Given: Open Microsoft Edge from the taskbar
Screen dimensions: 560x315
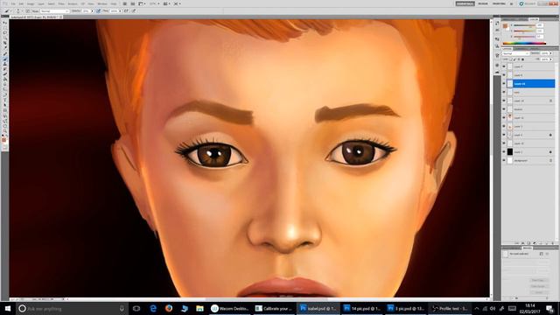Looking at the screenshot, I should [153, 308].
